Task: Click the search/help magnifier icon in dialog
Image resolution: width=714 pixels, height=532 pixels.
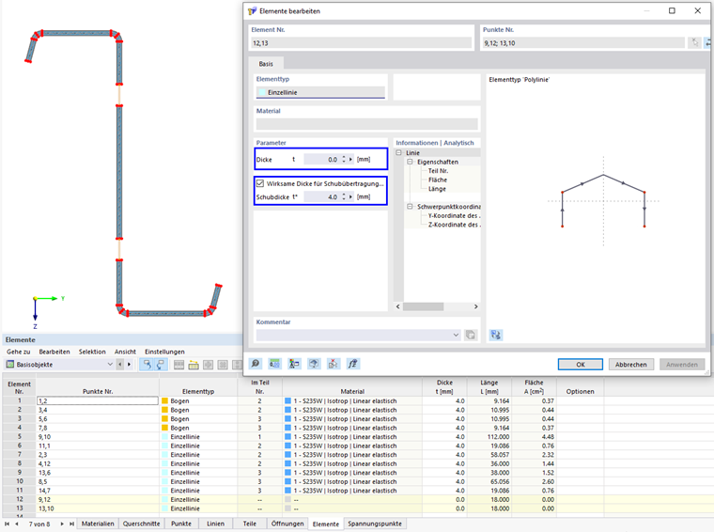Action: pyautogui.click(x=256, y=364)
